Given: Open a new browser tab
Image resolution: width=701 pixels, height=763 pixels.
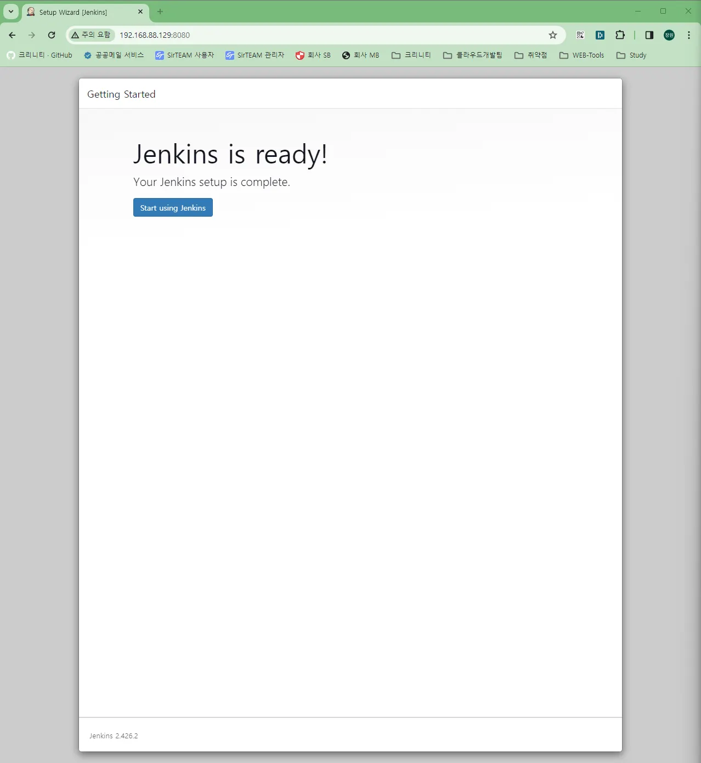Looking at the screenshot, I should pyautogui.click(x=160, y=12).
